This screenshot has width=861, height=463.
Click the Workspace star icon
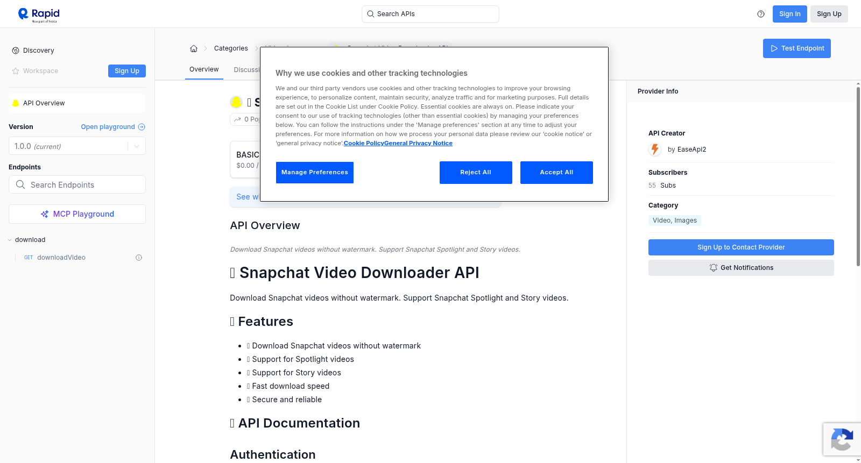(x=16, y=71)
